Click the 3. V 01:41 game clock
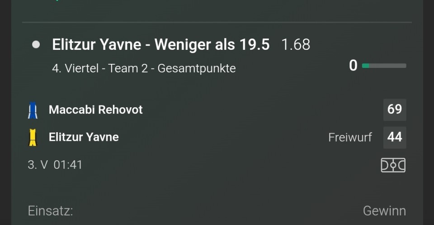The image size is (434, 225). (55, 165)
